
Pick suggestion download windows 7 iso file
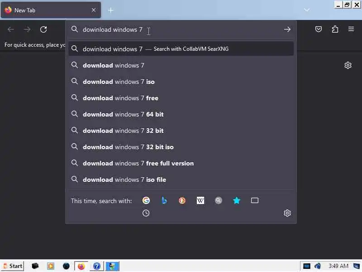(x=181, y=180)
